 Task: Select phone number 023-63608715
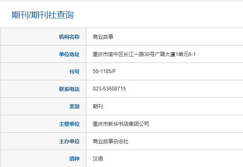point(109,89)
